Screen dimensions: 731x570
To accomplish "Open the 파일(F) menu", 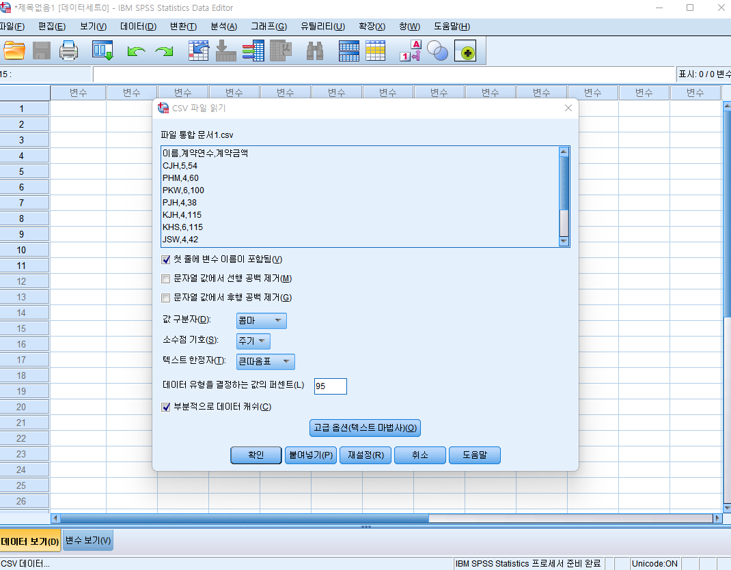I will tap(12, 27).
